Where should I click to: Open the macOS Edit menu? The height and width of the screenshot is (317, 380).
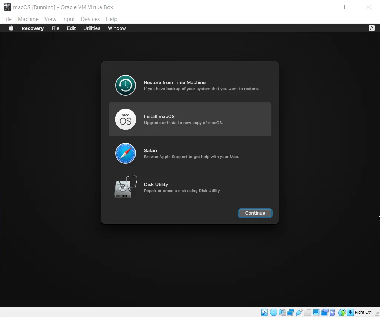71,28
